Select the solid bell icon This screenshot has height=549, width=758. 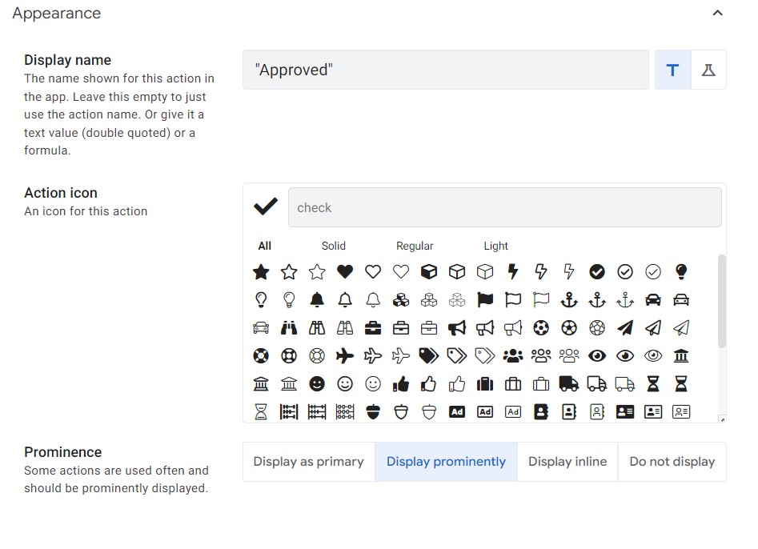(x=317, y=300)
